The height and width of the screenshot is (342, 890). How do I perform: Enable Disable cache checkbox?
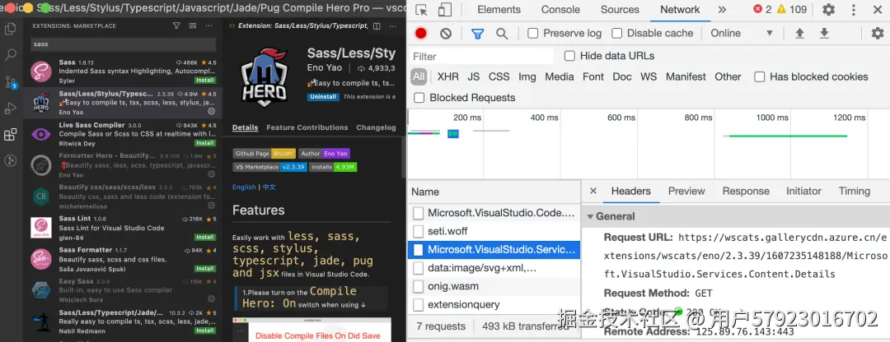click(616, 34)
